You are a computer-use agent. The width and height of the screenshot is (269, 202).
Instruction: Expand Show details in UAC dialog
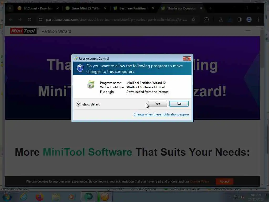tap(88, 104)
